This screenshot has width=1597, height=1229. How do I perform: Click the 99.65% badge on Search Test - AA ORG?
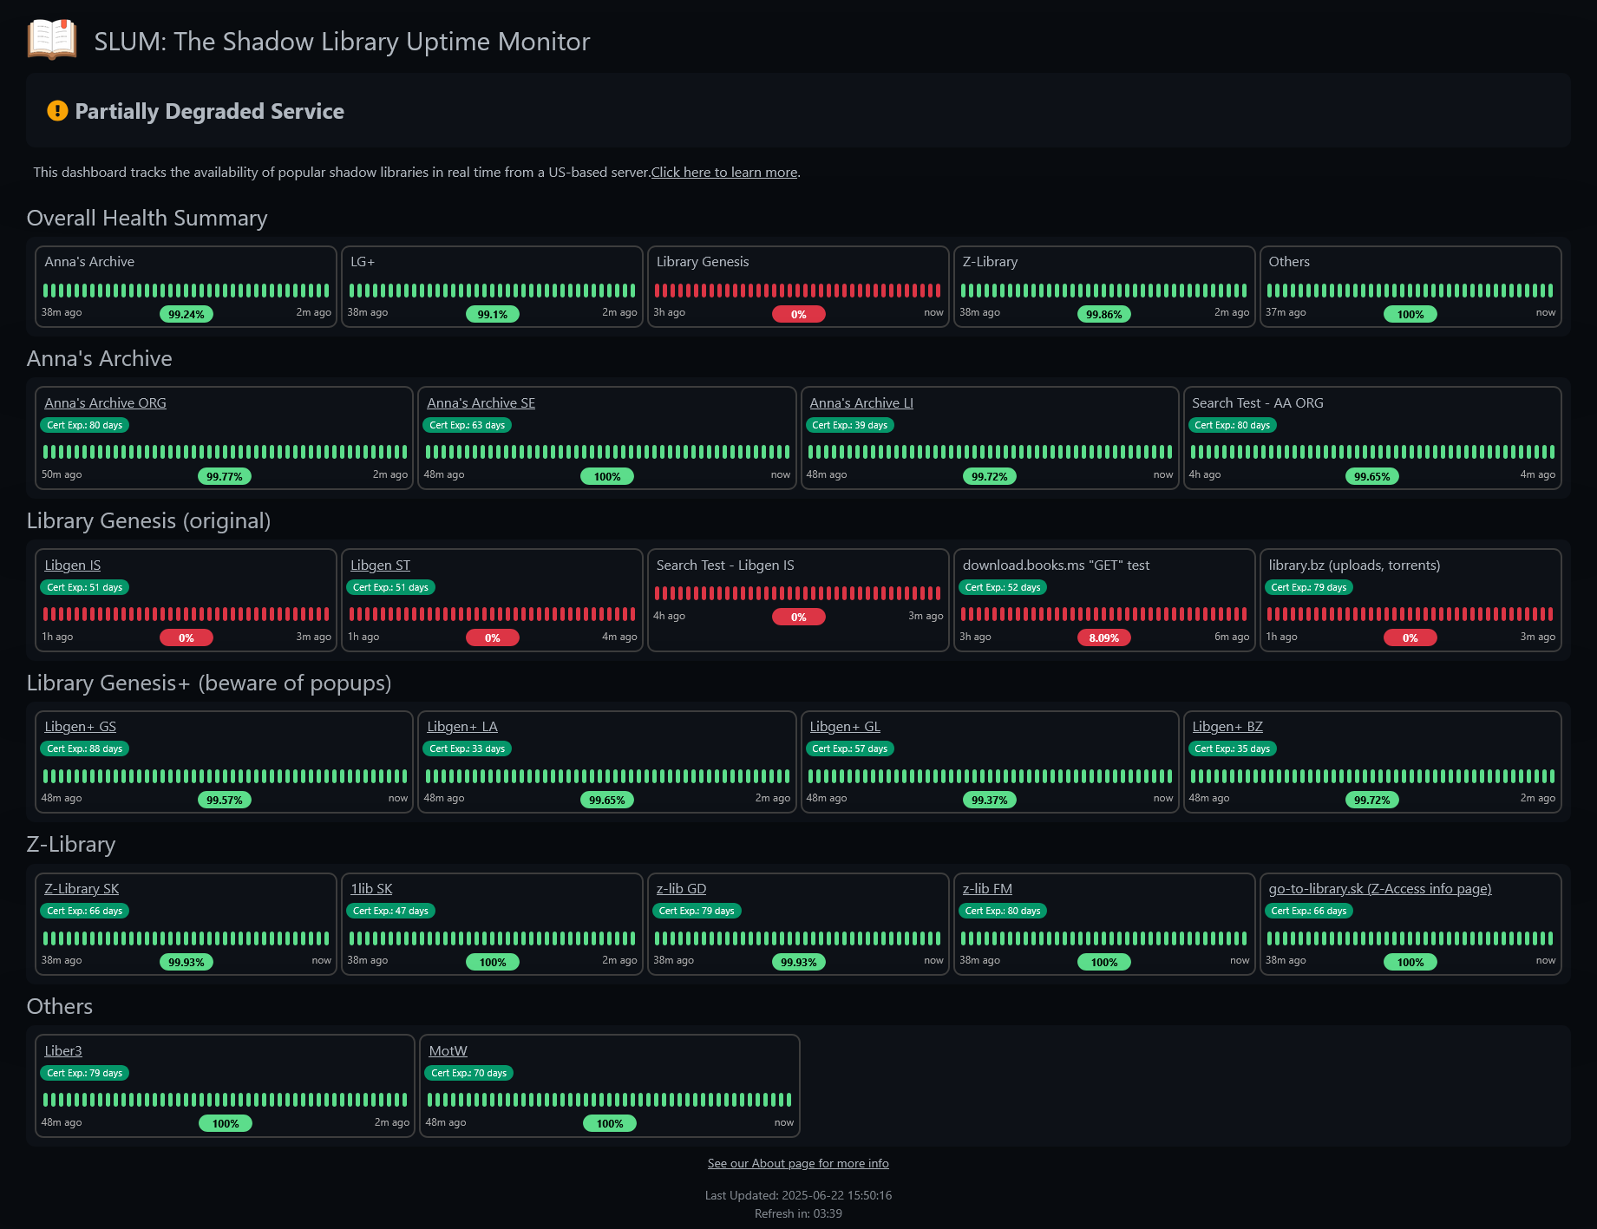coord(1372,476)
